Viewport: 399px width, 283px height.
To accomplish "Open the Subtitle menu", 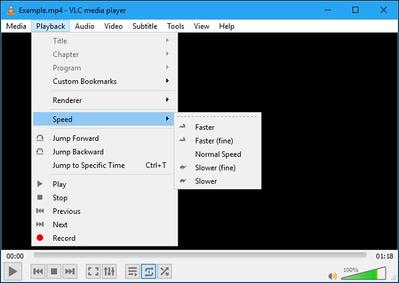I will (x=145, y=26).
